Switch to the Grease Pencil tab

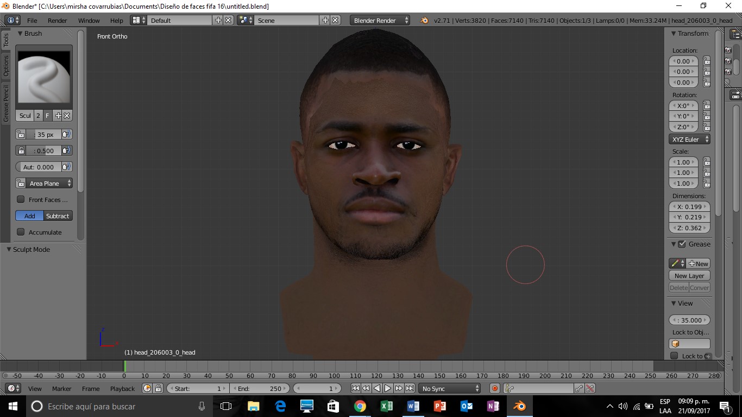point(6,103)
